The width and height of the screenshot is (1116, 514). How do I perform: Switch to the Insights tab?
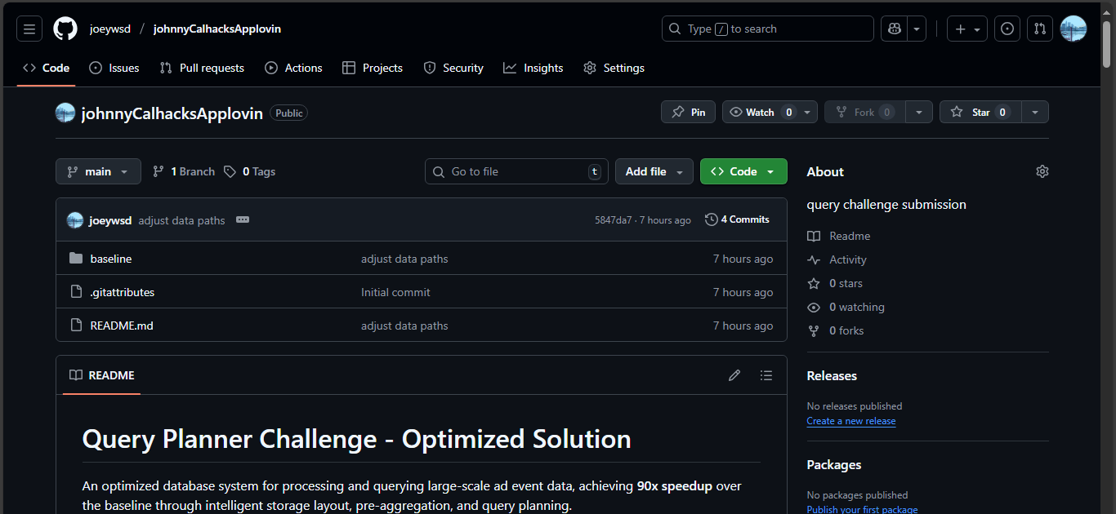pos(533,68)
